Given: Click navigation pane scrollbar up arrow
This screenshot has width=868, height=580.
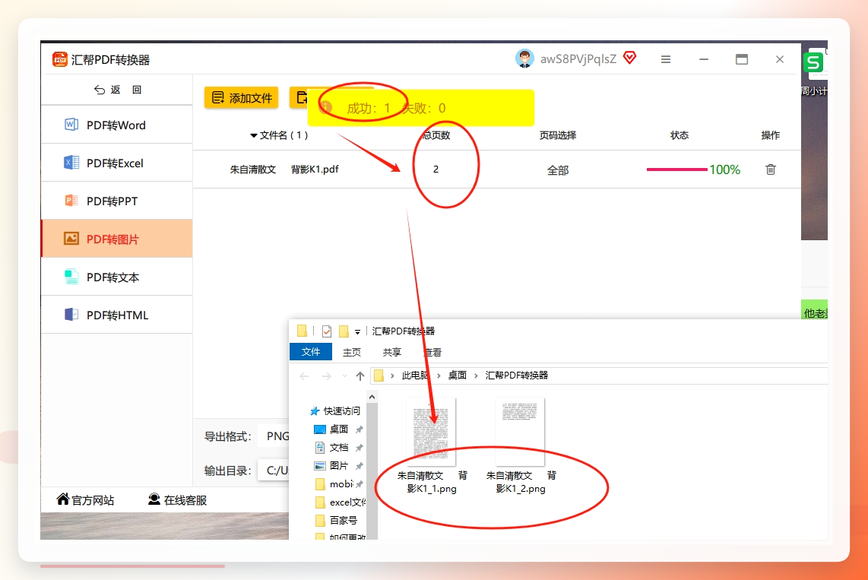Looking at the screenshot, I should click(372, 397).
